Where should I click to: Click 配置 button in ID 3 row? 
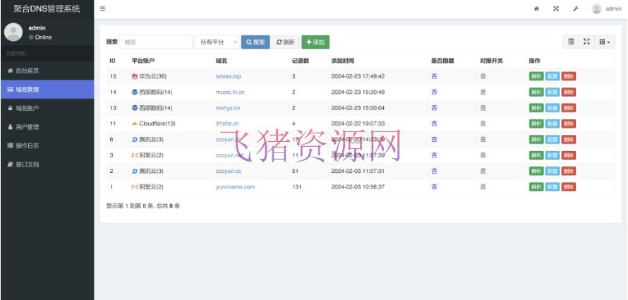[x=552, y=155]
